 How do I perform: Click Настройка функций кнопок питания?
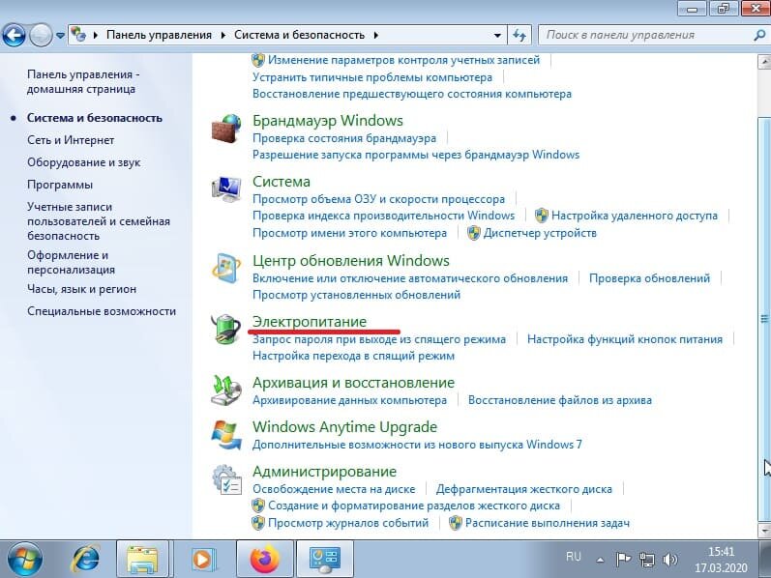click(625, 339)
